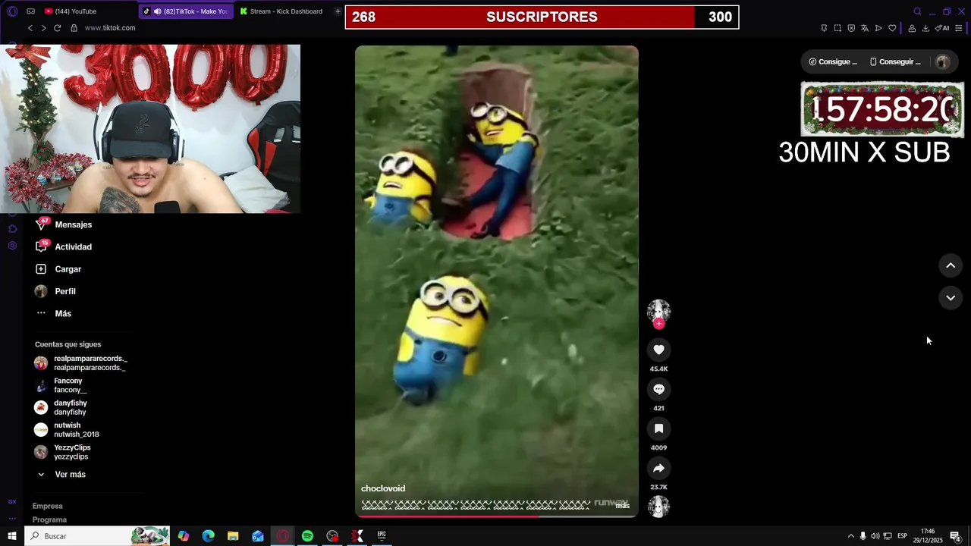Open the browser profile account icon
The image size is (971, 546).
[912, 28]
